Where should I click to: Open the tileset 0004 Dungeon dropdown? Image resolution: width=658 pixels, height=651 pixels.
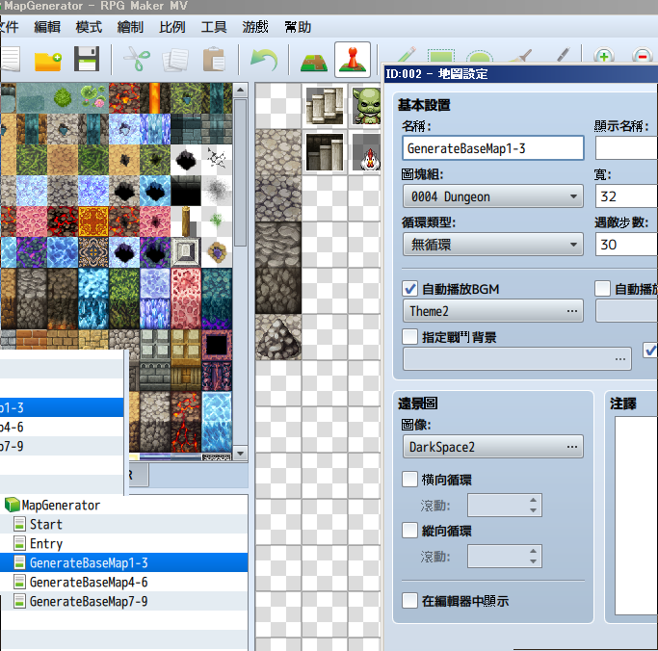[492, 196]
